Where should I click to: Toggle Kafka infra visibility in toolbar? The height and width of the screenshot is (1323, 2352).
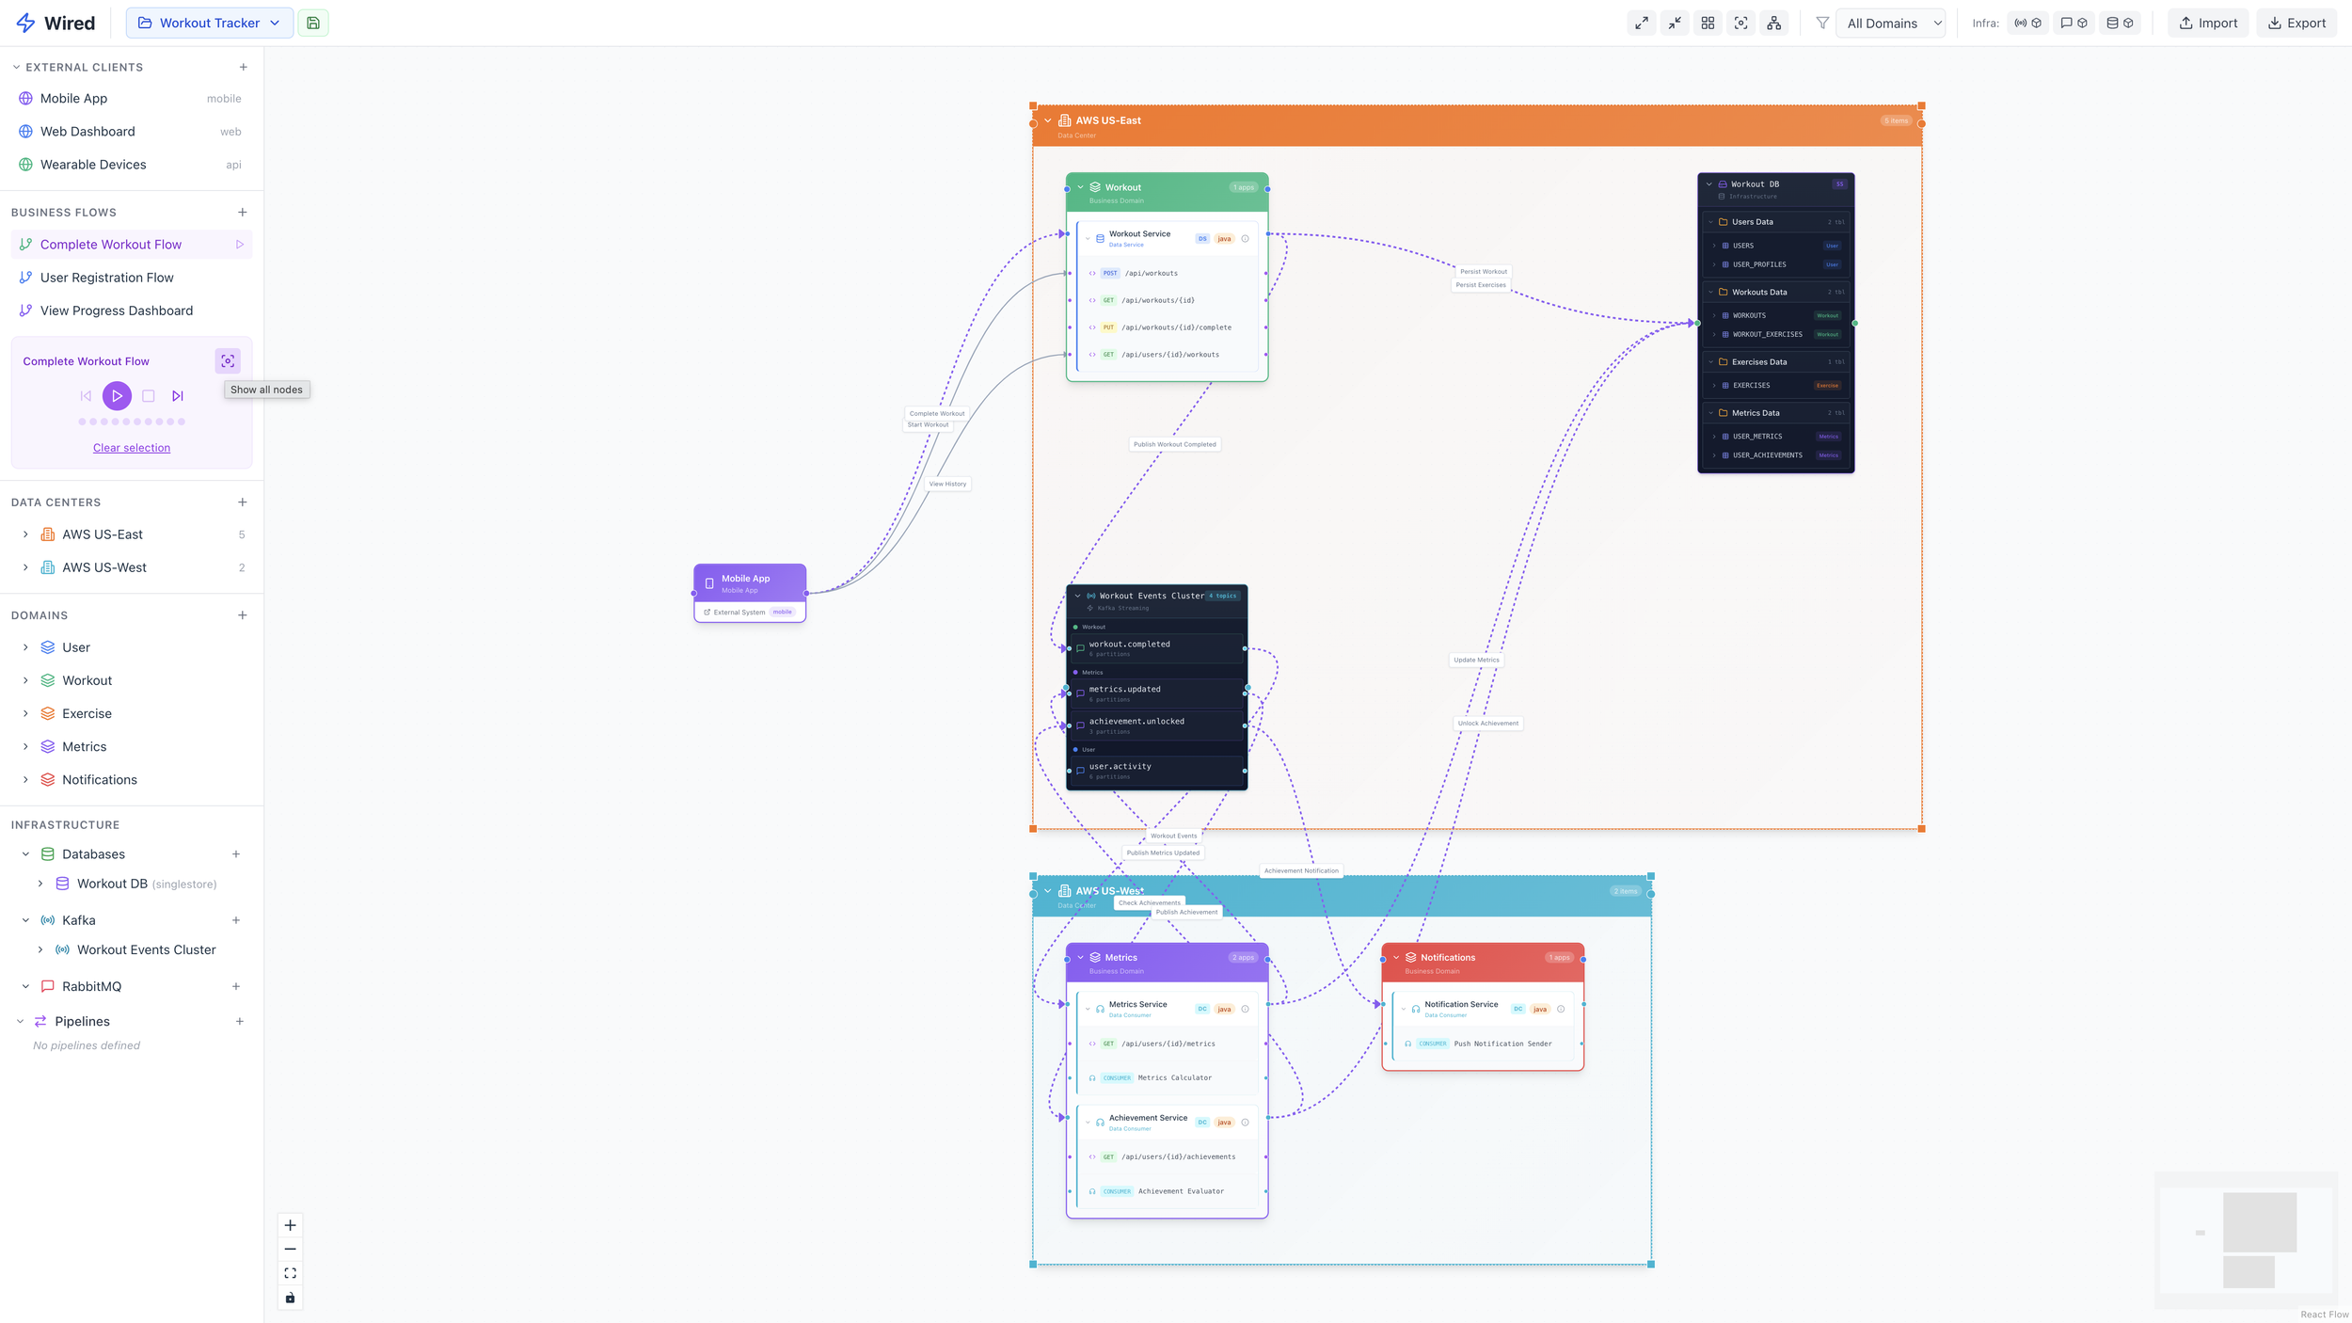click(2027, 24)
